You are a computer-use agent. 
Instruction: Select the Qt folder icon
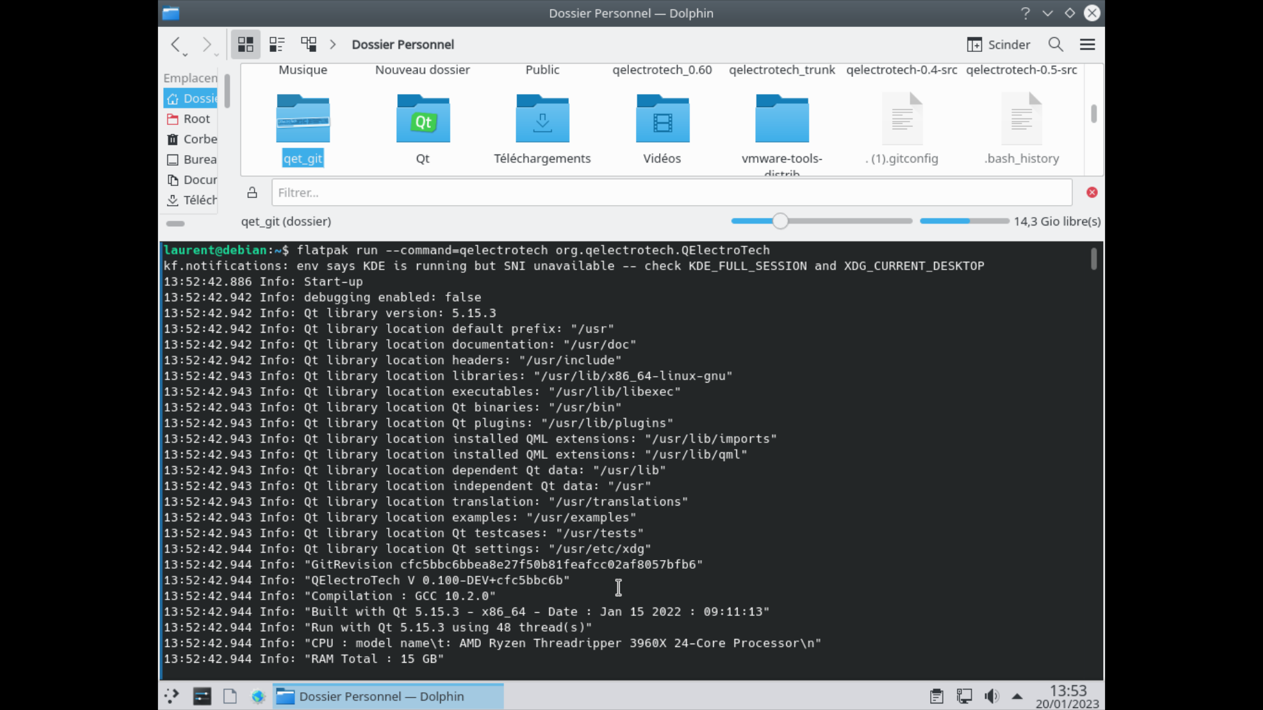423,118
